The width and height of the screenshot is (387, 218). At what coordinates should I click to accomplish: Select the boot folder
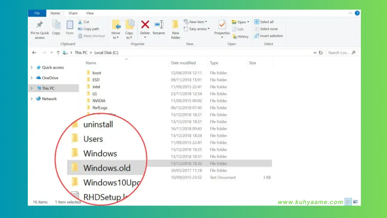[97, 73]
